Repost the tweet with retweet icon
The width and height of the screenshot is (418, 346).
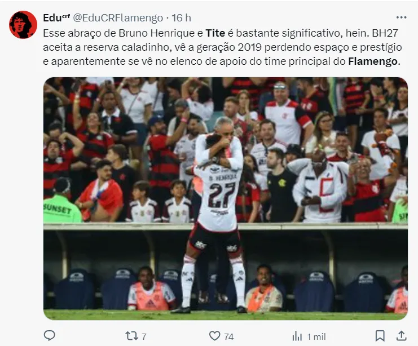click(x=131, y=336)
